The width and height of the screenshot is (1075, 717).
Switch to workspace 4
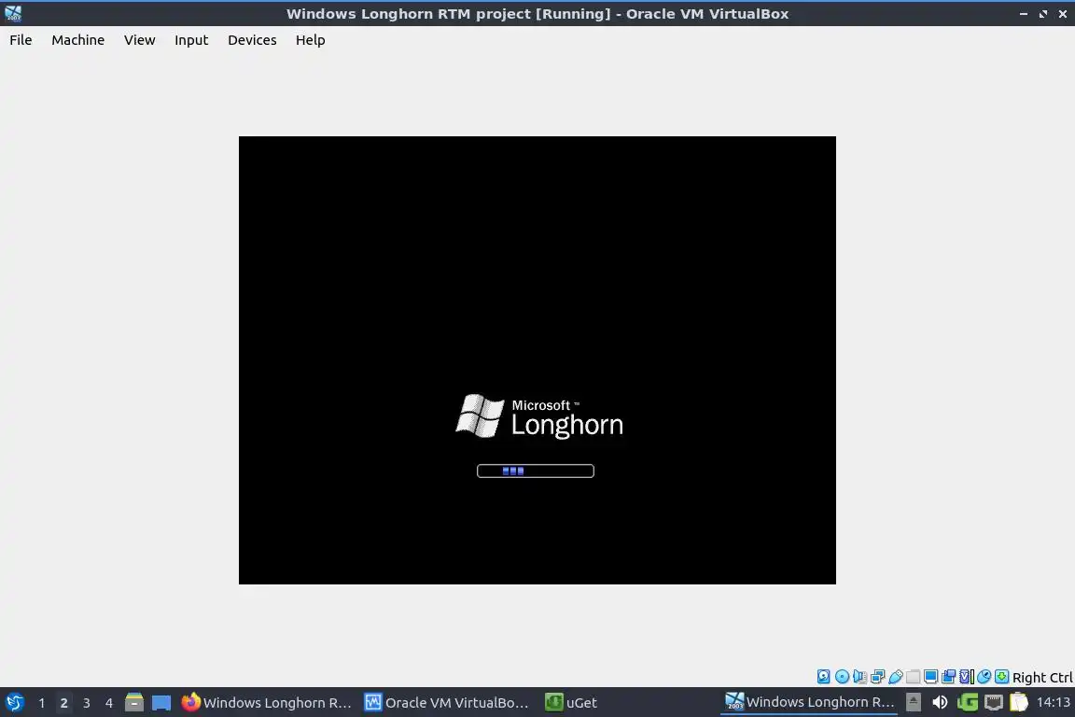click(x=108, y=703)
